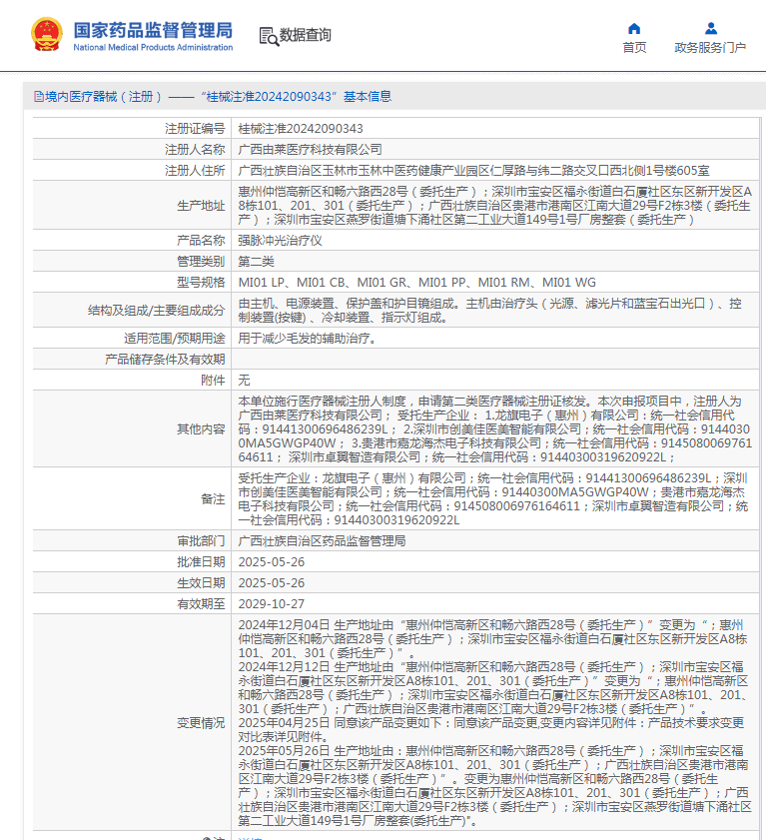Click the national emblem logo
This screenshot has height=840, width=766.
(47, 35)
